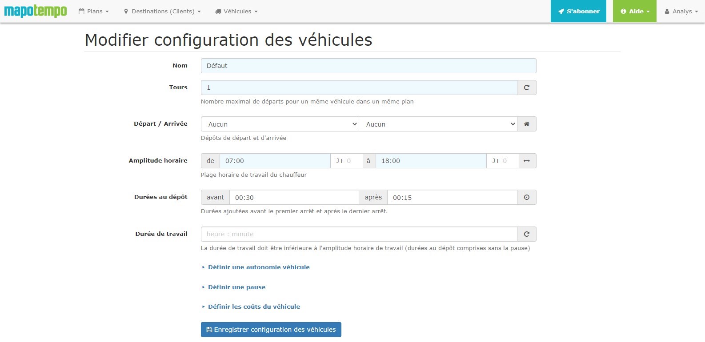Open the departure depot dropdown
The width and height of the screenshot is (705, 342).
coord(280,124)
